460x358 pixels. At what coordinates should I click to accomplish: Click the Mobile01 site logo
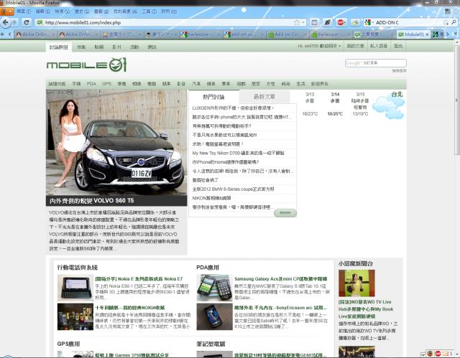(86, 65)
